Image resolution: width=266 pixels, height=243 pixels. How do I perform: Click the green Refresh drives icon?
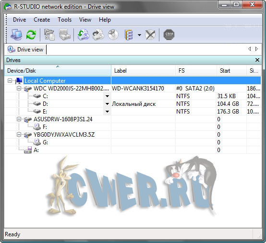point(31,35)
